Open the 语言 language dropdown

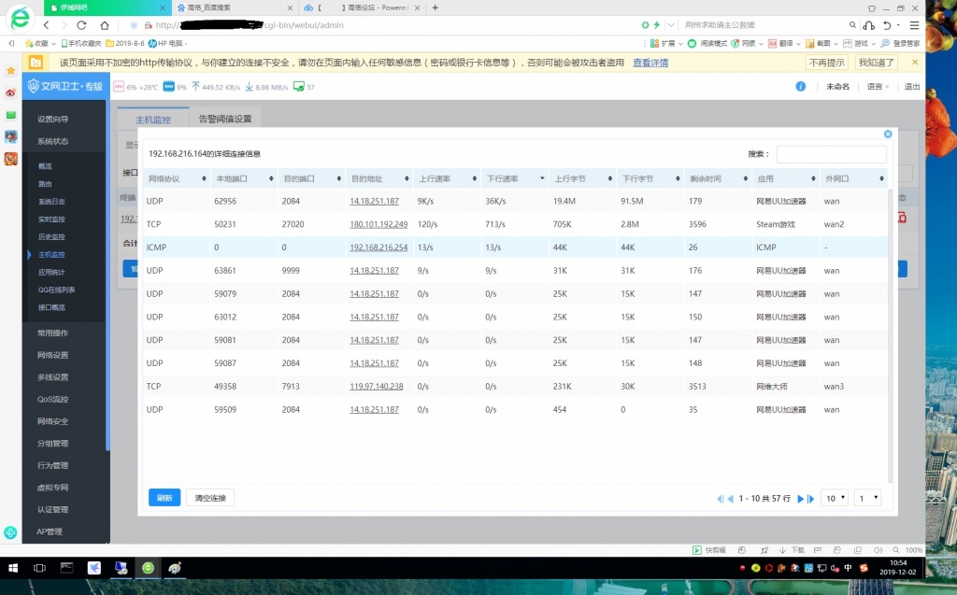pos(878,87)
